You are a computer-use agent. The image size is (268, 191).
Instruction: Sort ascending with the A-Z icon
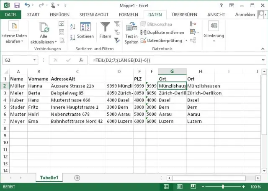72,27
